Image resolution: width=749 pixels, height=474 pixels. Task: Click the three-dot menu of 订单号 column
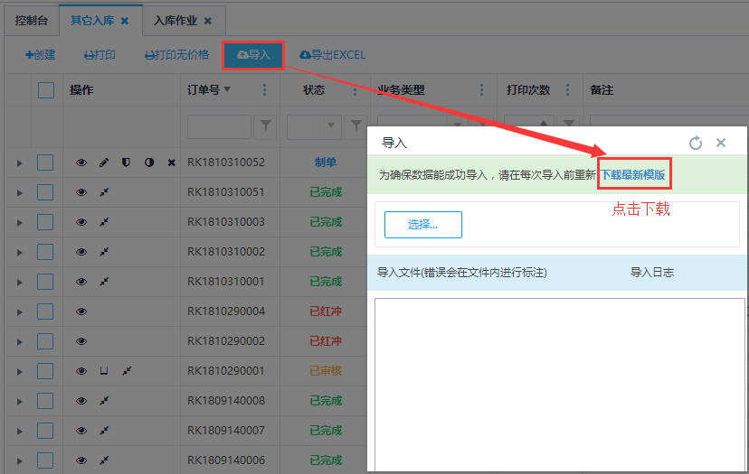[264, 90]
